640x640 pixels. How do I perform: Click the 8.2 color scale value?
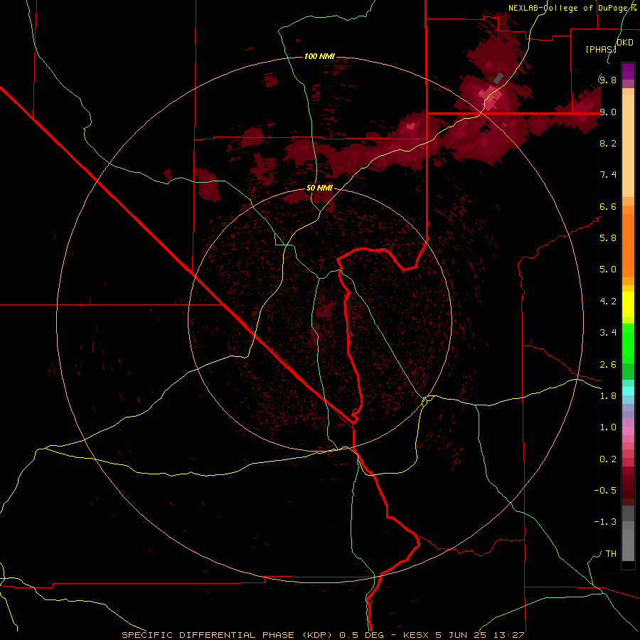pos(608,143)
